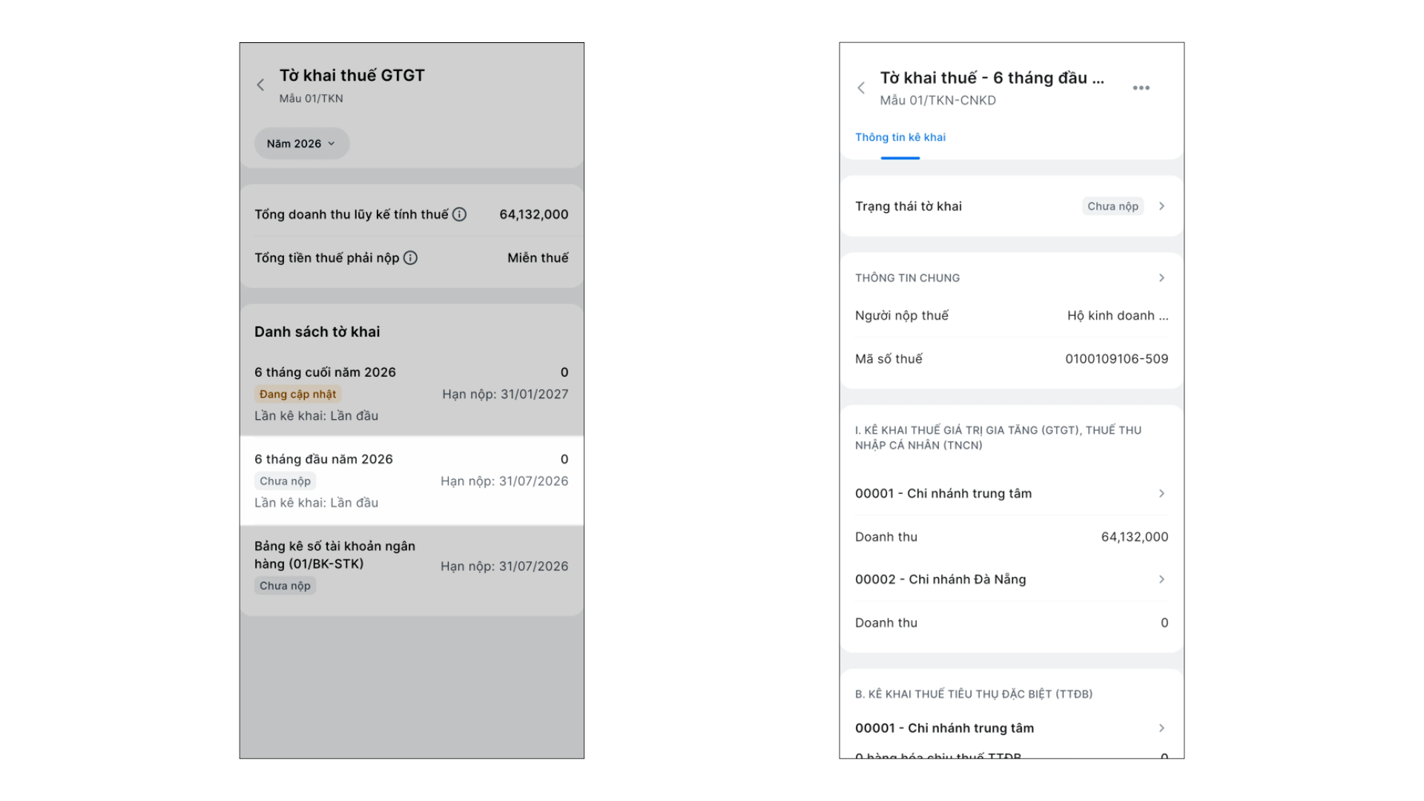Open Trạng thái tờ khai chevron arrow
Screen dimensions: 1424x801
click(x=1161, y=206)
